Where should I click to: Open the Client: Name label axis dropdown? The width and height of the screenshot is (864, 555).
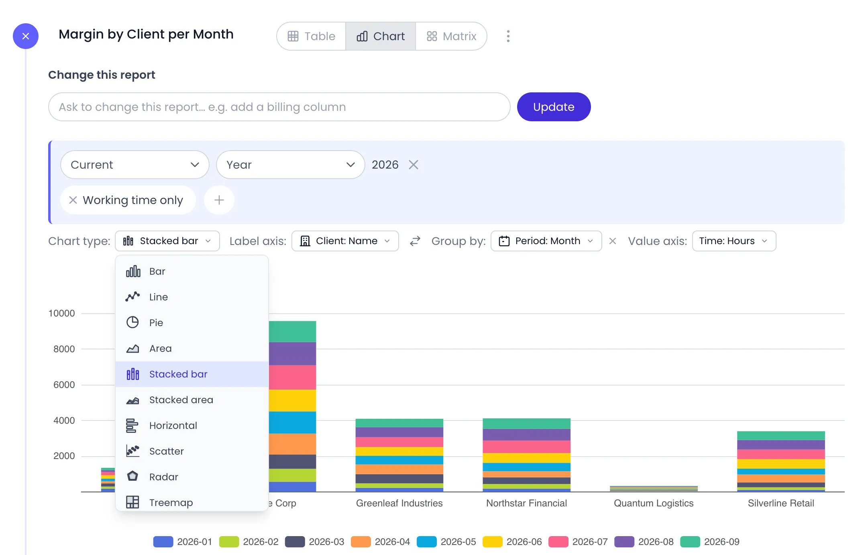345,241
